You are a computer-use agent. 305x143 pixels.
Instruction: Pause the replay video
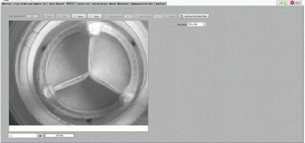coord(79,16)
